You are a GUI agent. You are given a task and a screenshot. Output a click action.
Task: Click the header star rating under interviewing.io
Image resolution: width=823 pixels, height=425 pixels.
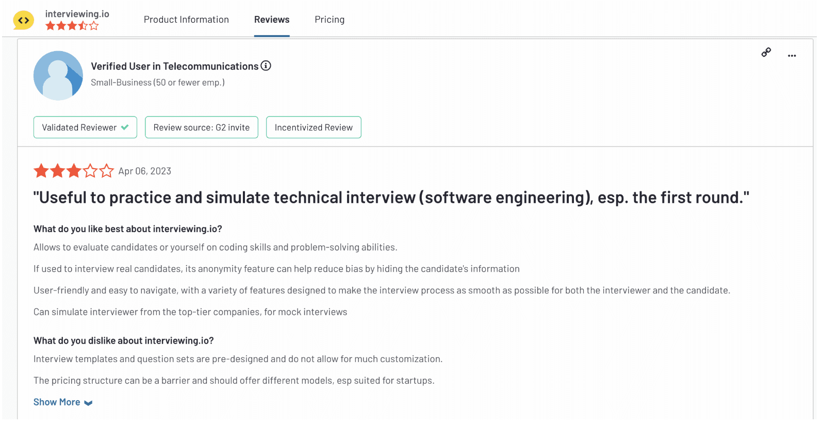(x=72, y=26)
